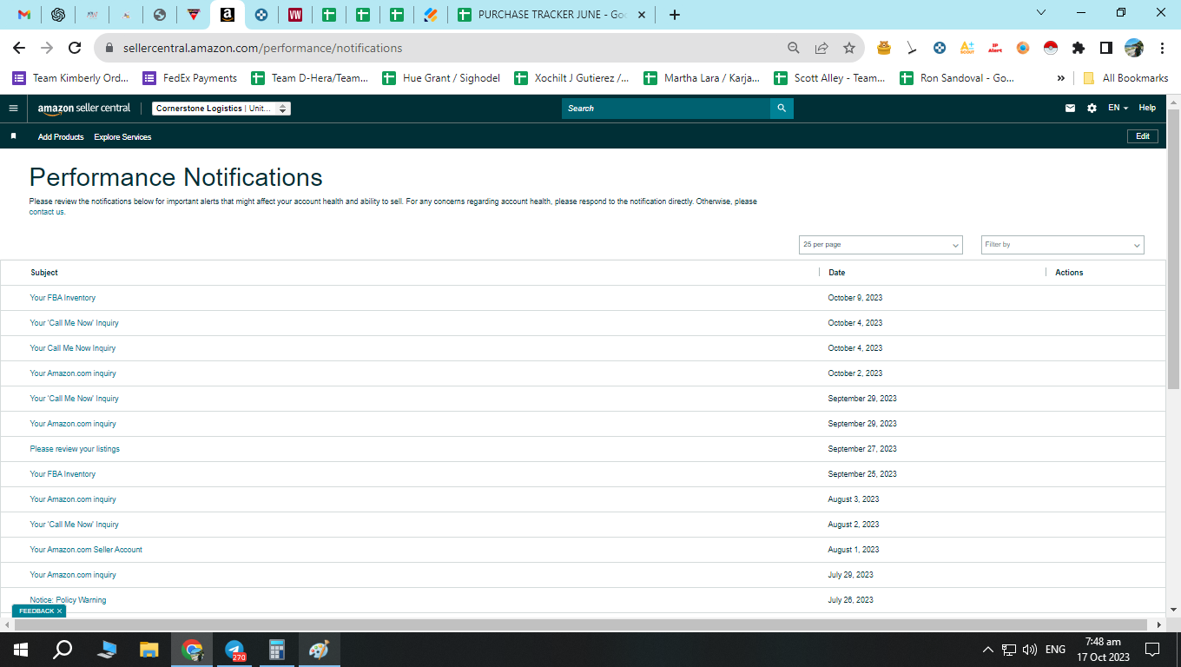Open Your Amazon.com Seller Account notification
Viewport: 1181px width, 667px height.
point(86,550)
